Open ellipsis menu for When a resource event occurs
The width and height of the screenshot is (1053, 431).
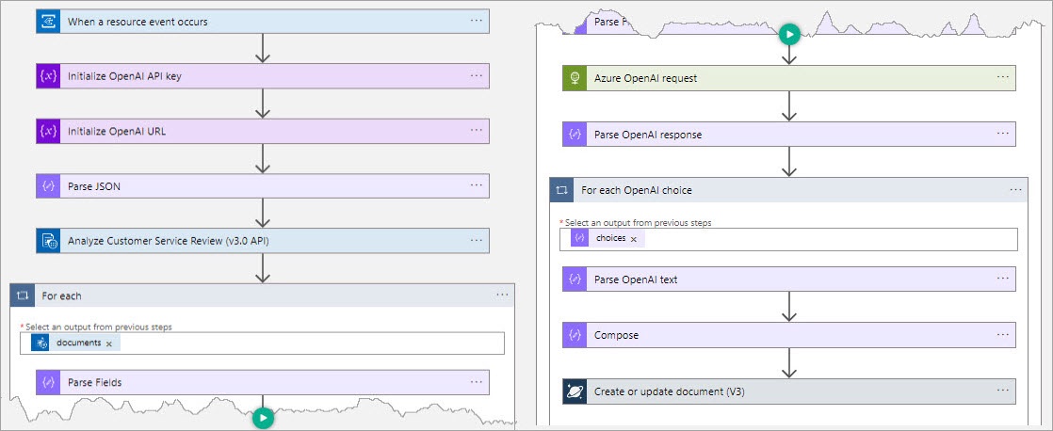pos(477,21)
